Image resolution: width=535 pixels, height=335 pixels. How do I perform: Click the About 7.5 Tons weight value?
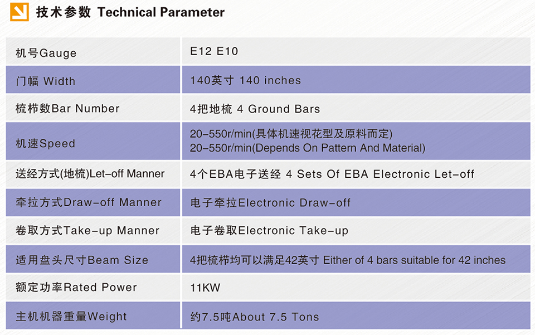(255, 317)
